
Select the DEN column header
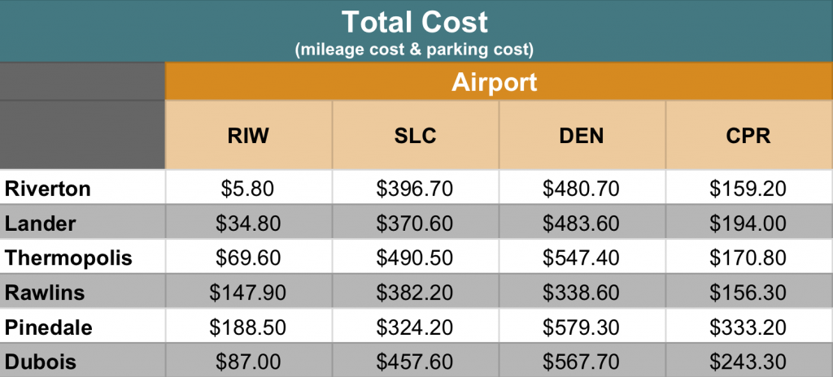coord(582,136)
